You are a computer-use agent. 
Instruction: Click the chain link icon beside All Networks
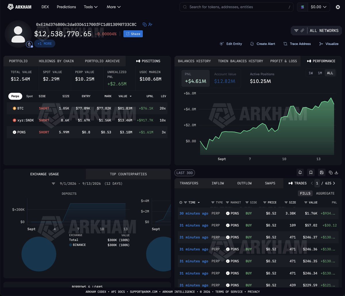pyautogui.click(x=302, y=31)
